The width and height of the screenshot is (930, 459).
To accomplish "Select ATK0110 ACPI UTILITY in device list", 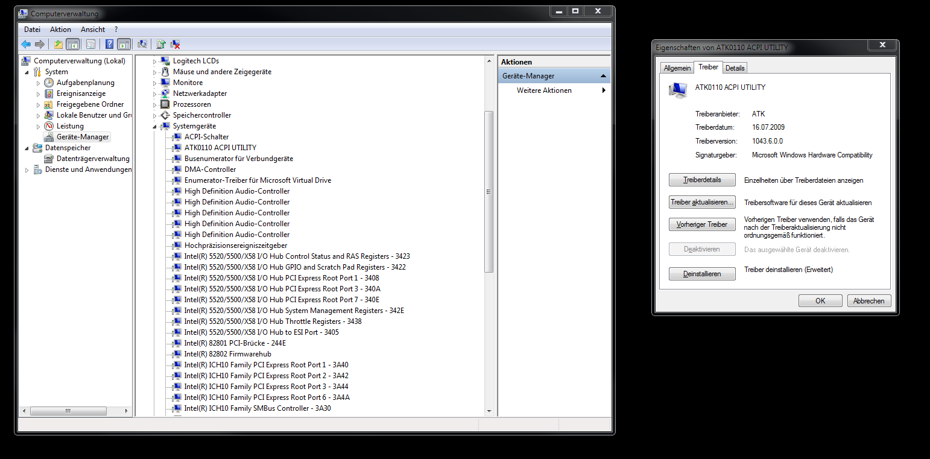I will 220,148.
